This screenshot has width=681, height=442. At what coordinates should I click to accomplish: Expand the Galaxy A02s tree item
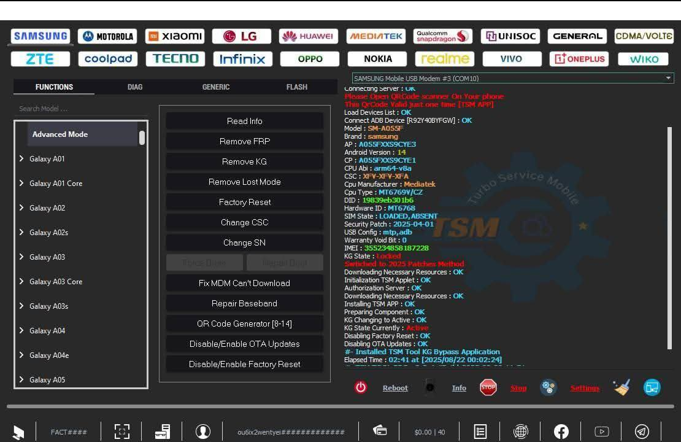click(21, 232)
